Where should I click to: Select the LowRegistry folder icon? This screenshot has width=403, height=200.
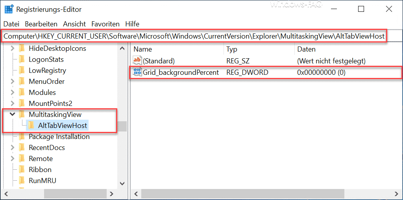tap(22, 70)
